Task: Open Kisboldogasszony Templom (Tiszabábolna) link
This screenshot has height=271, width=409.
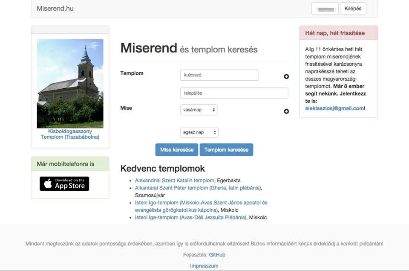Action: point(70,134)
